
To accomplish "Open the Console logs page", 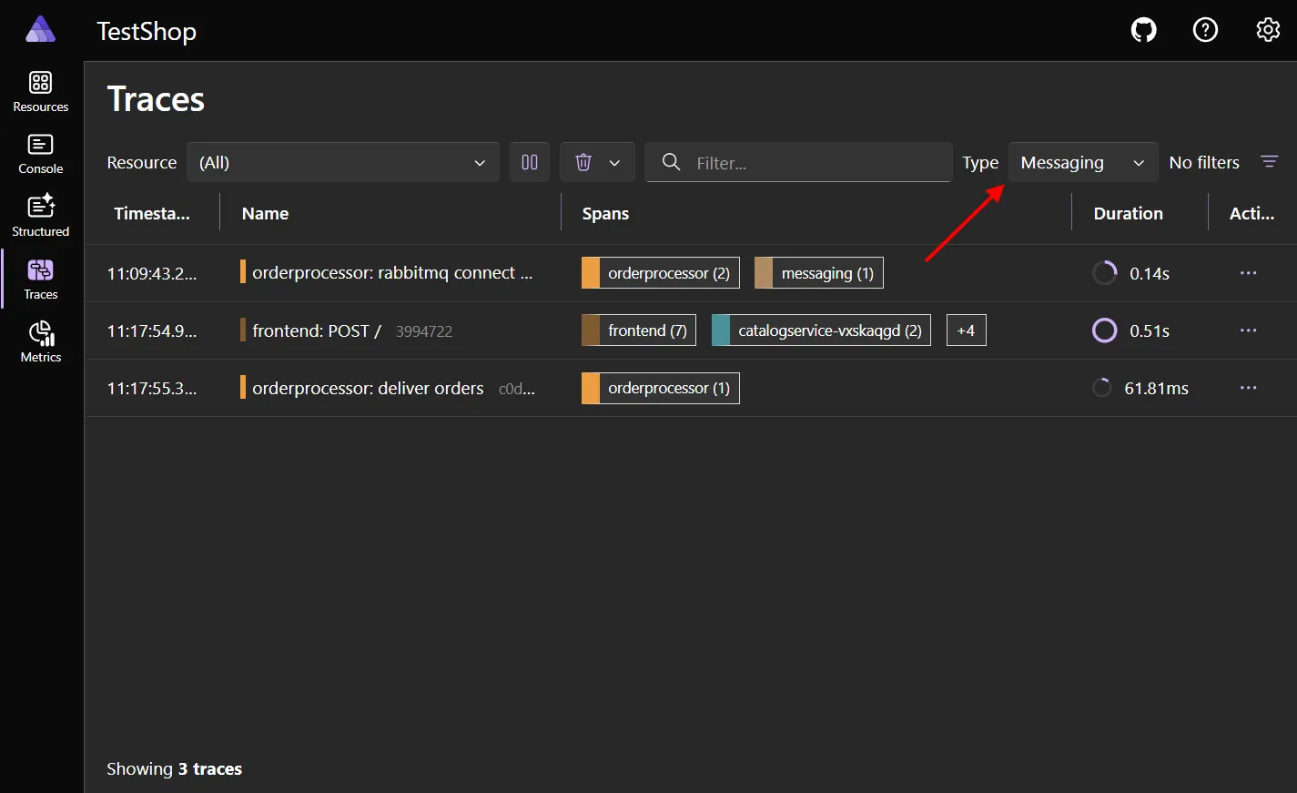I will point(40,153).
